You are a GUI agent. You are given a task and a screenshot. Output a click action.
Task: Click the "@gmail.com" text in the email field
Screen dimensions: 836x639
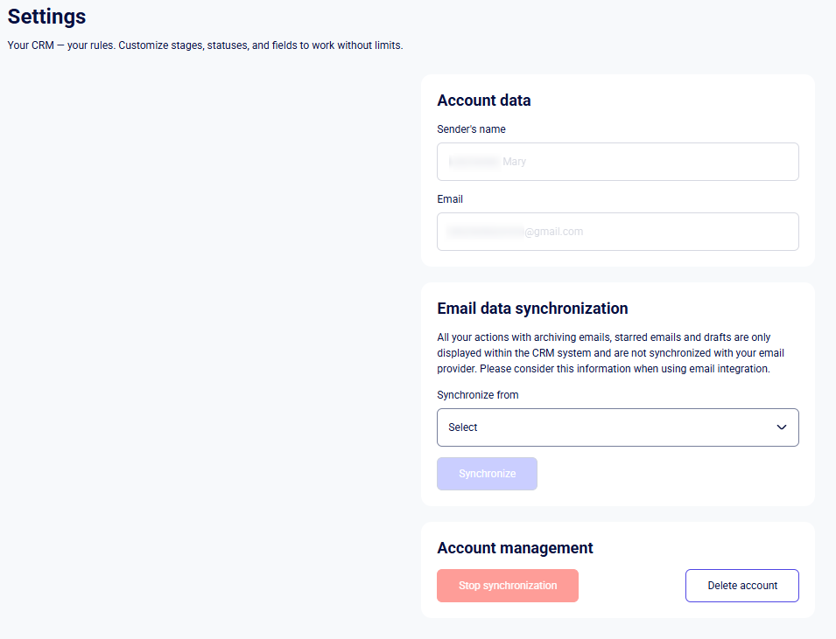(554, 232)
